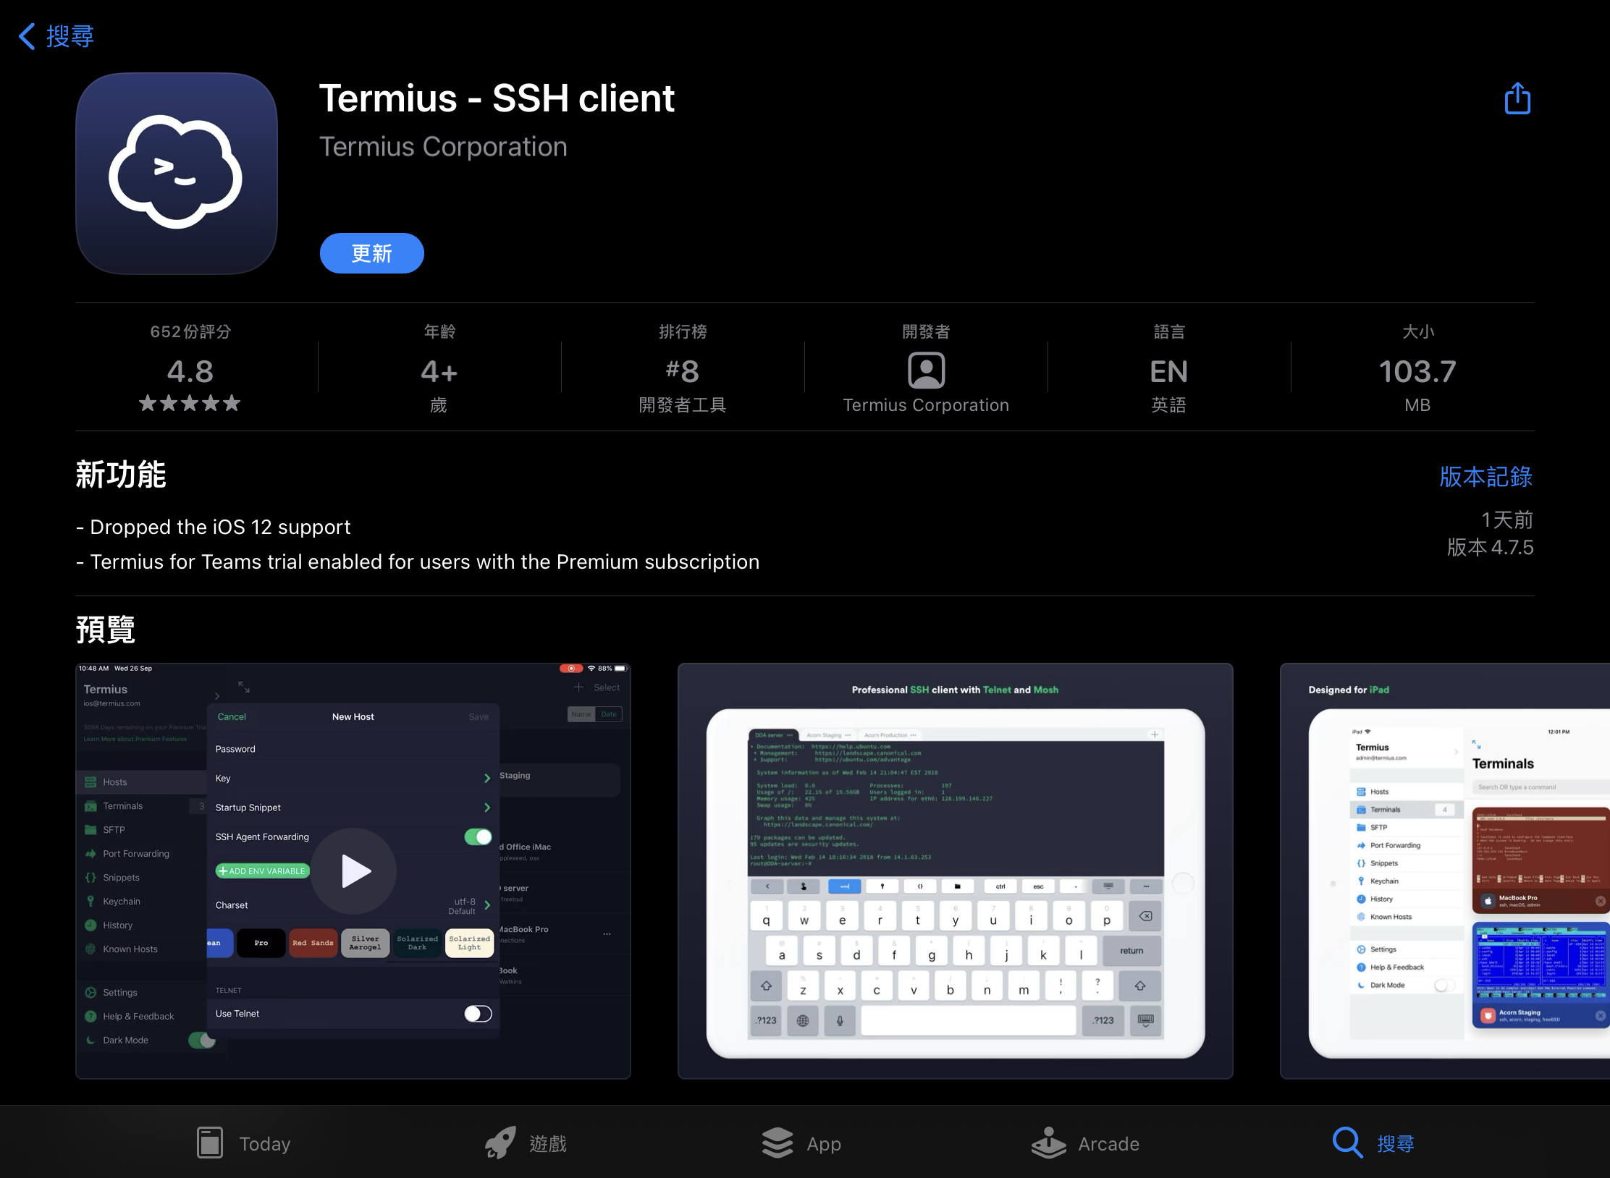Viewport: 1610px width, 1178px height.
Task: Open the Arcade joystick tab
Action: click(x=1048, y=1143)
